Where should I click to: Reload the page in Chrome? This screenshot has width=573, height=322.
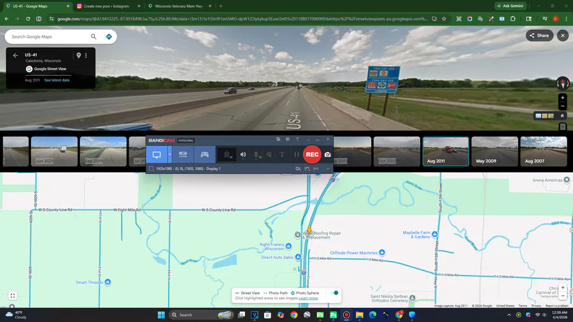[x=28, y=18]
